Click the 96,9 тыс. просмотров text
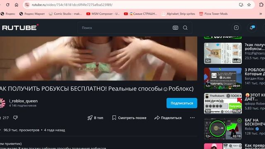Screen dimensions: 265x149 tap(22, 130)
